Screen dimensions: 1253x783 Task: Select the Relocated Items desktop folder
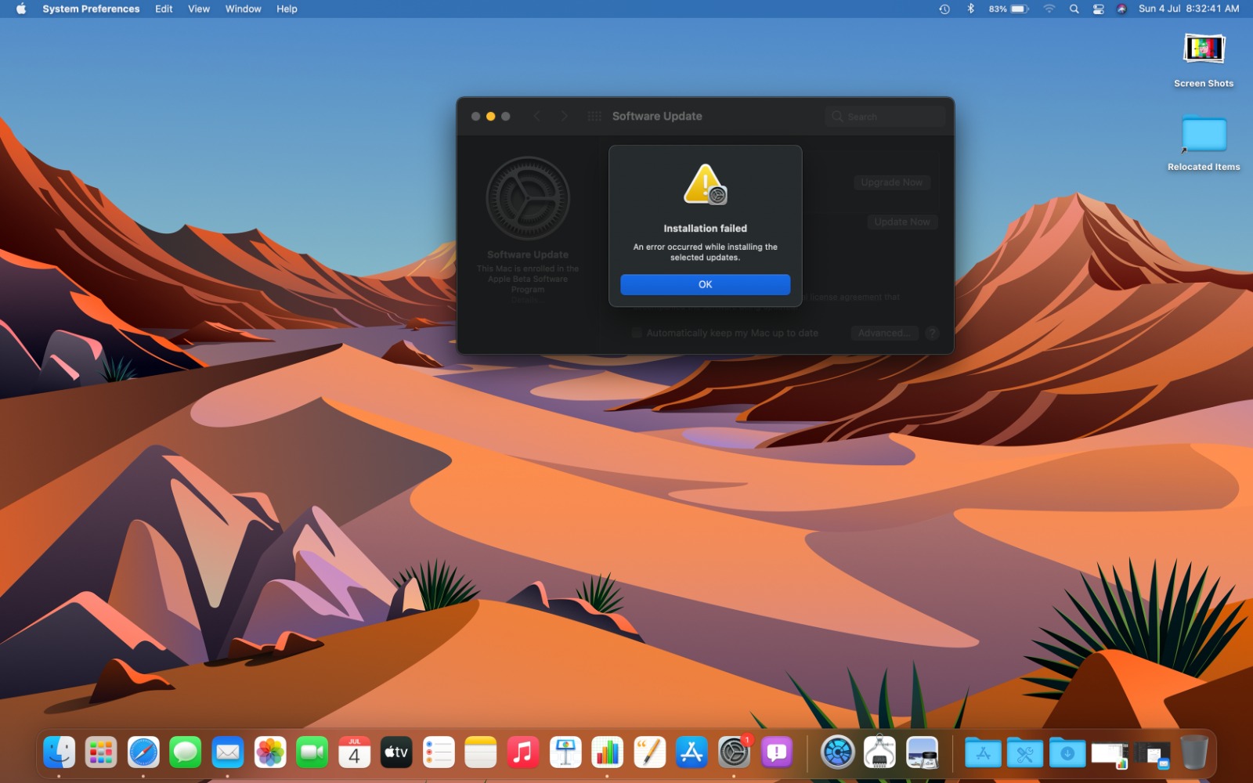[1204, 135]
